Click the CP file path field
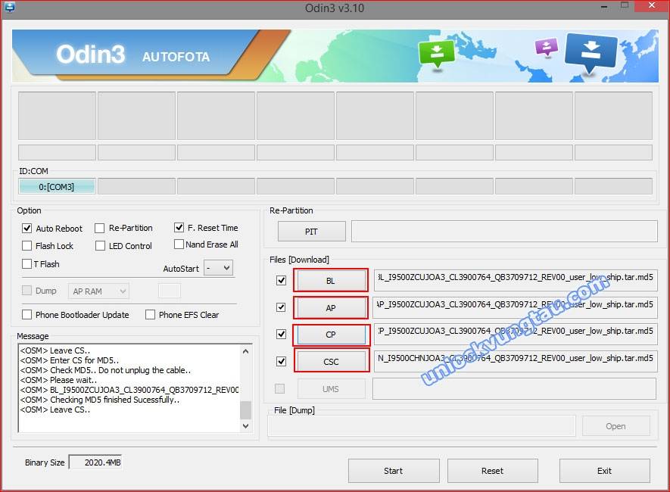This screenshot has height=492, width=670. click(515, 334)
